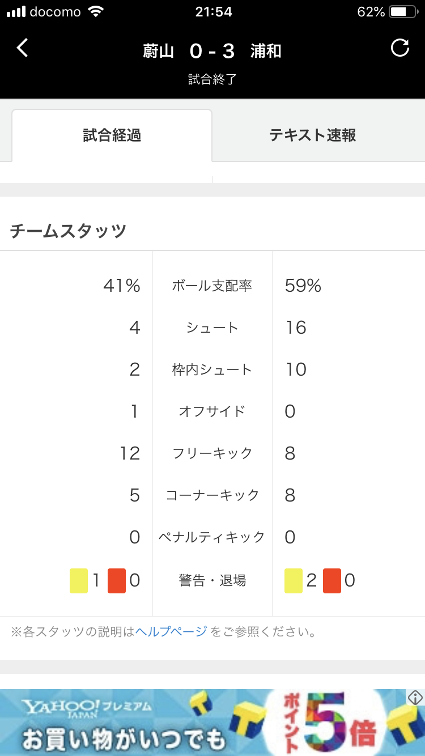Tap the Wi-Fi status icon
This screenshot has height=756, width=425.
pyautogui.click(x=97, y=12)
